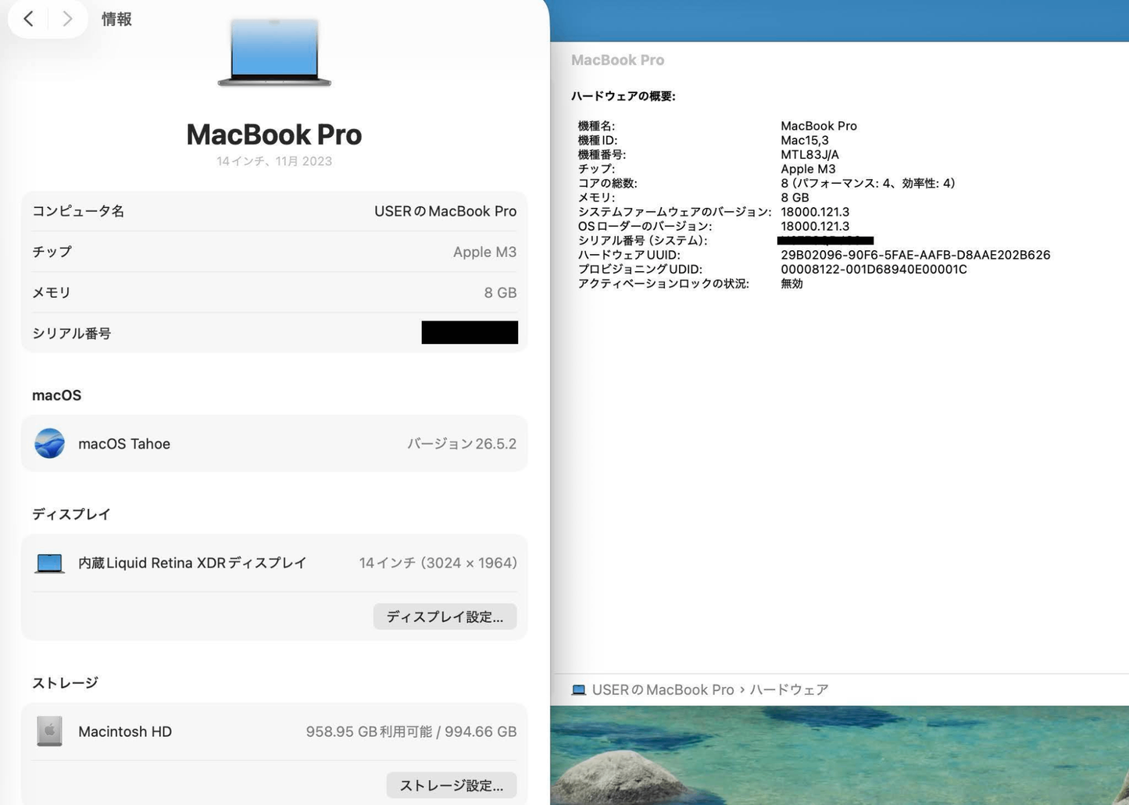Click the laptop icon in the path bar
1129x805 pixels.
point(578,690)
